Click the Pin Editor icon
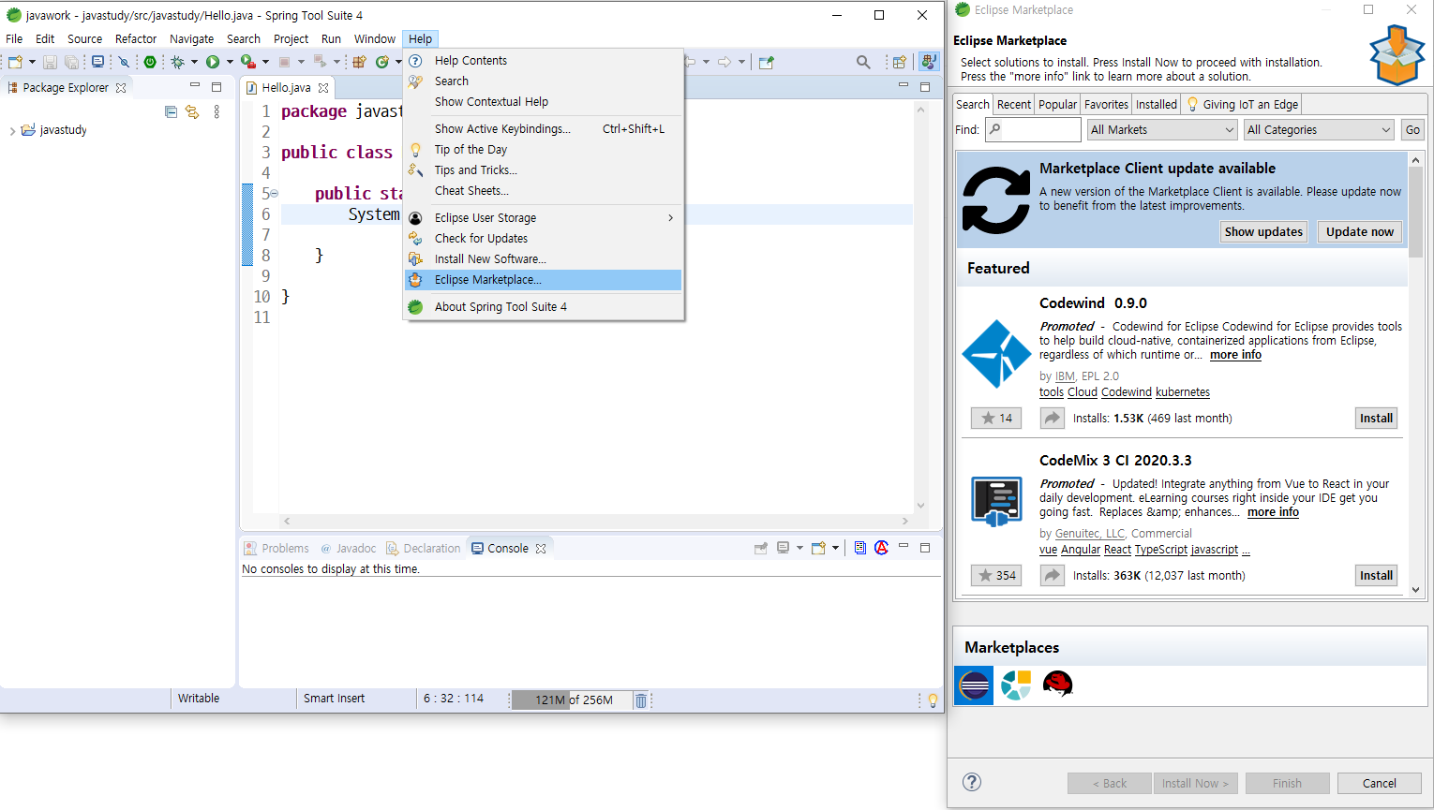The width and height of the screenshot is (1434, 810). tap(767, 62)
